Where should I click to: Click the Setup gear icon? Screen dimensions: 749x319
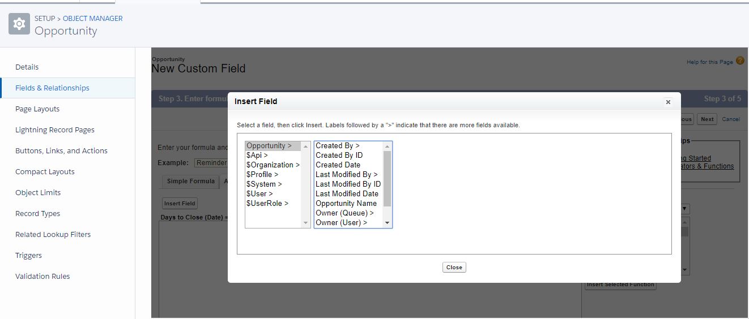(19, 24)
